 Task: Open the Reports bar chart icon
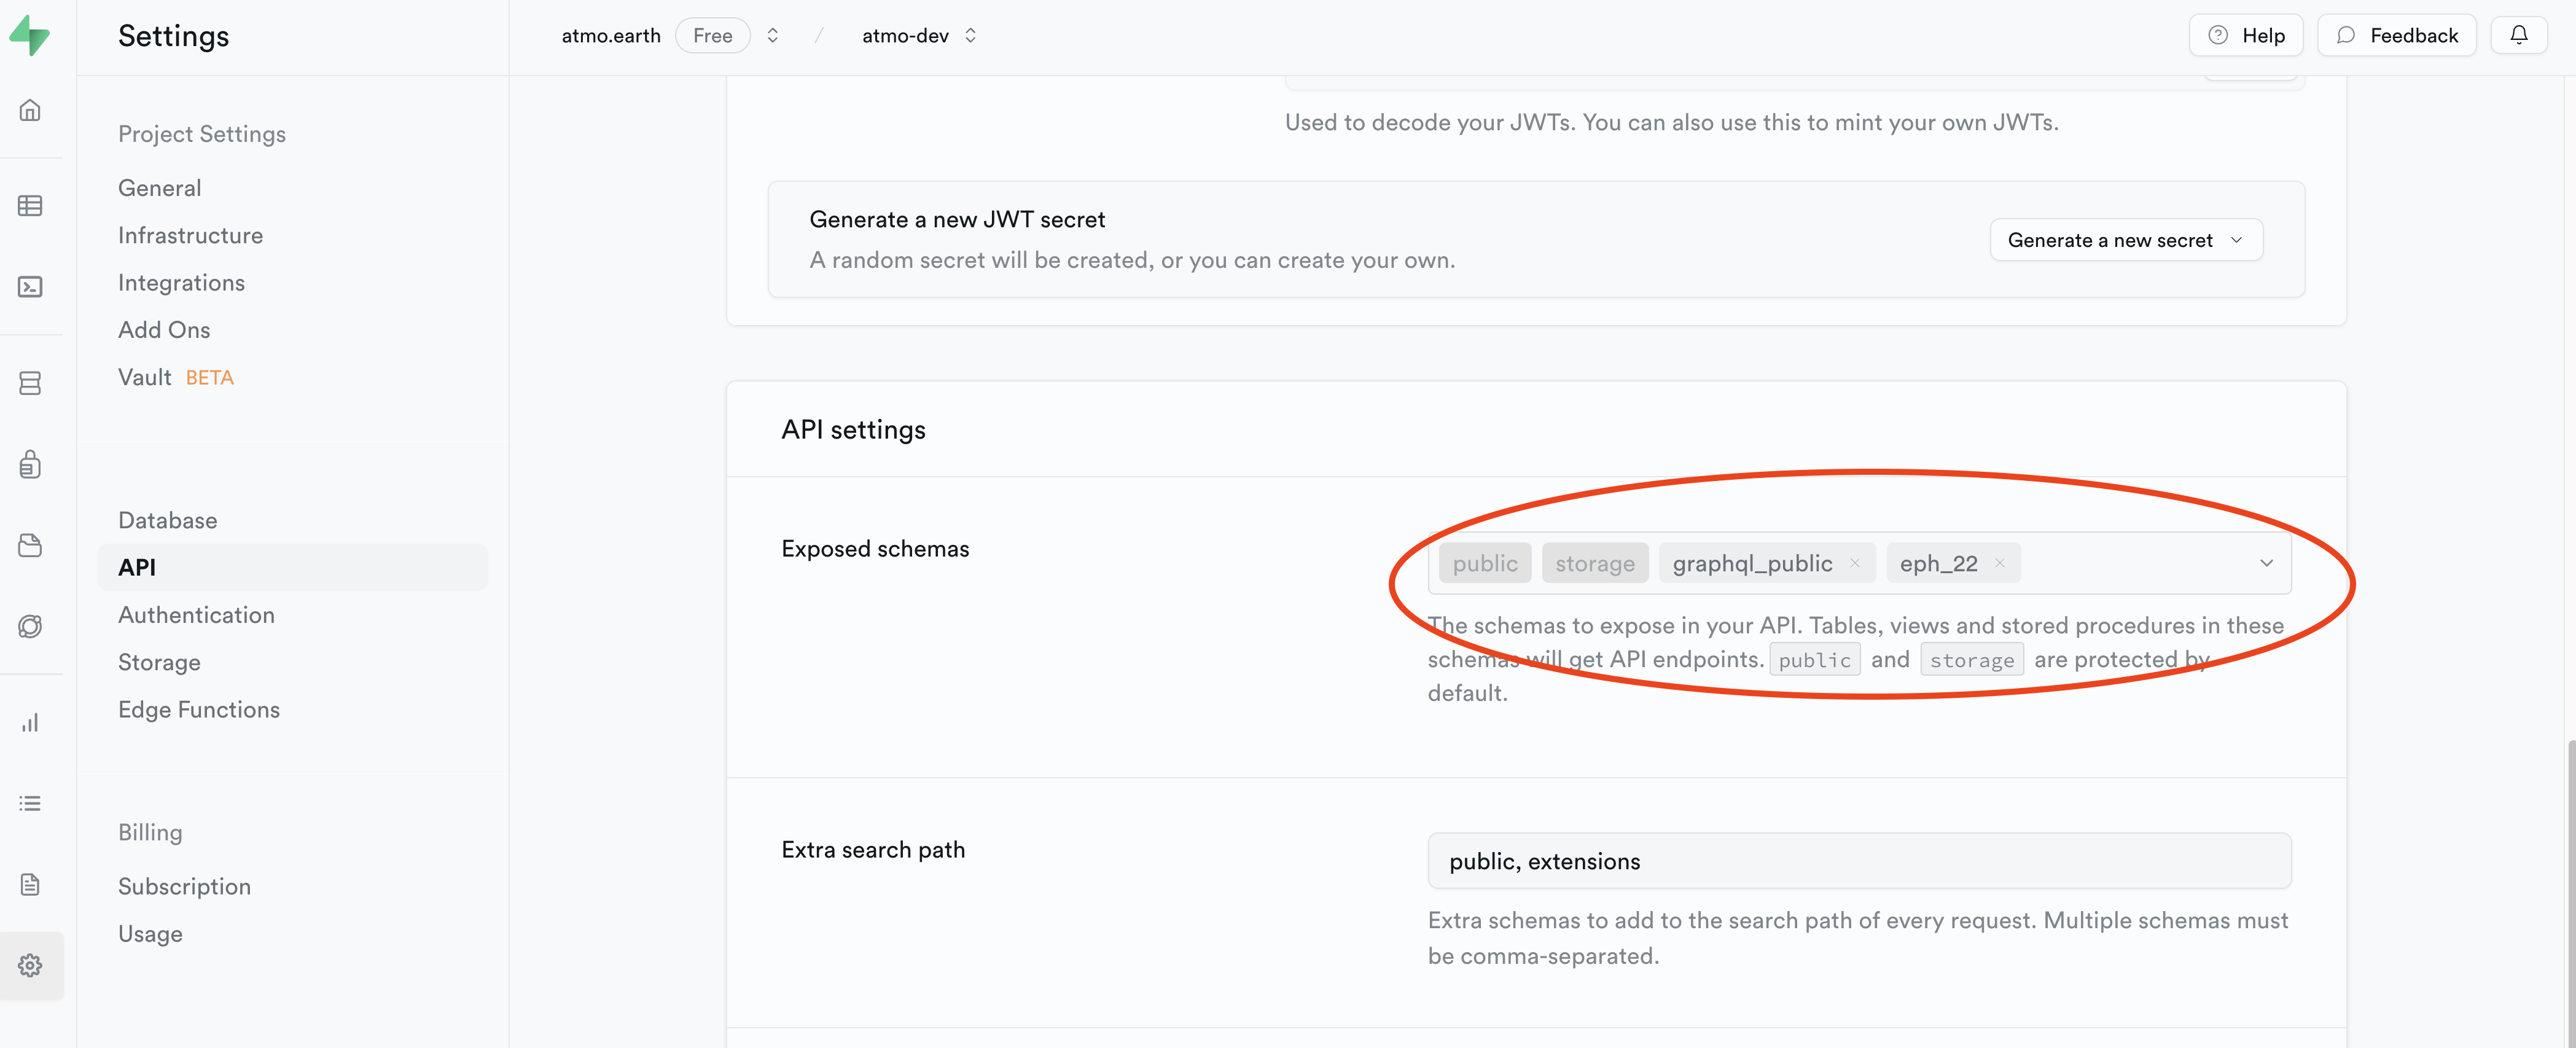coord(30,722)
